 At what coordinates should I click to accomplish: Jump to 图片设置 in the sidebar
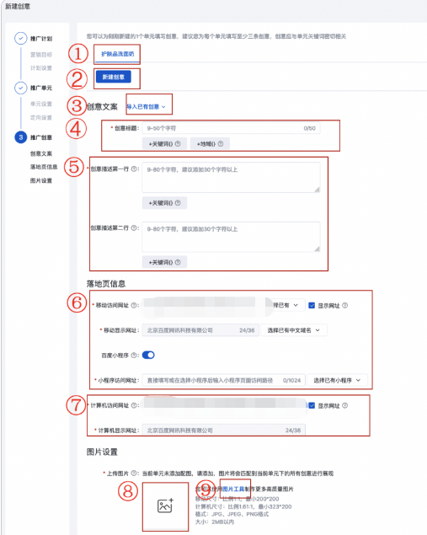pyautogui.click(x=41, y=180)
